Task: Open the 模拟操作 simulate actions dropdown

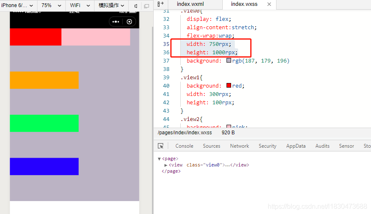Action: 111,5
